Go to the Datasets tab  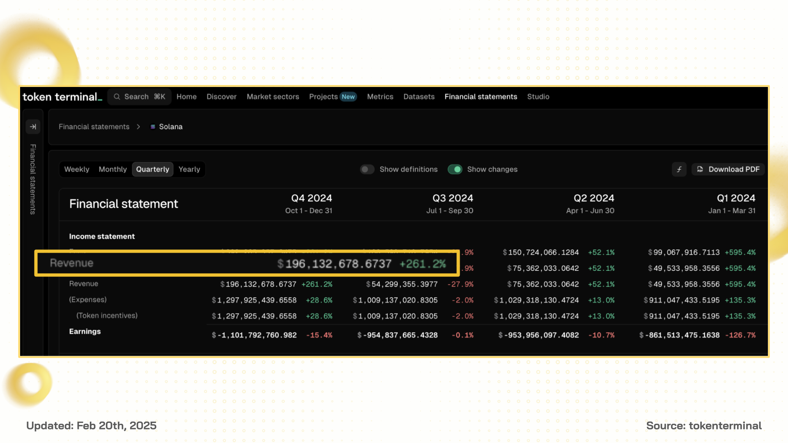point(419,97)
